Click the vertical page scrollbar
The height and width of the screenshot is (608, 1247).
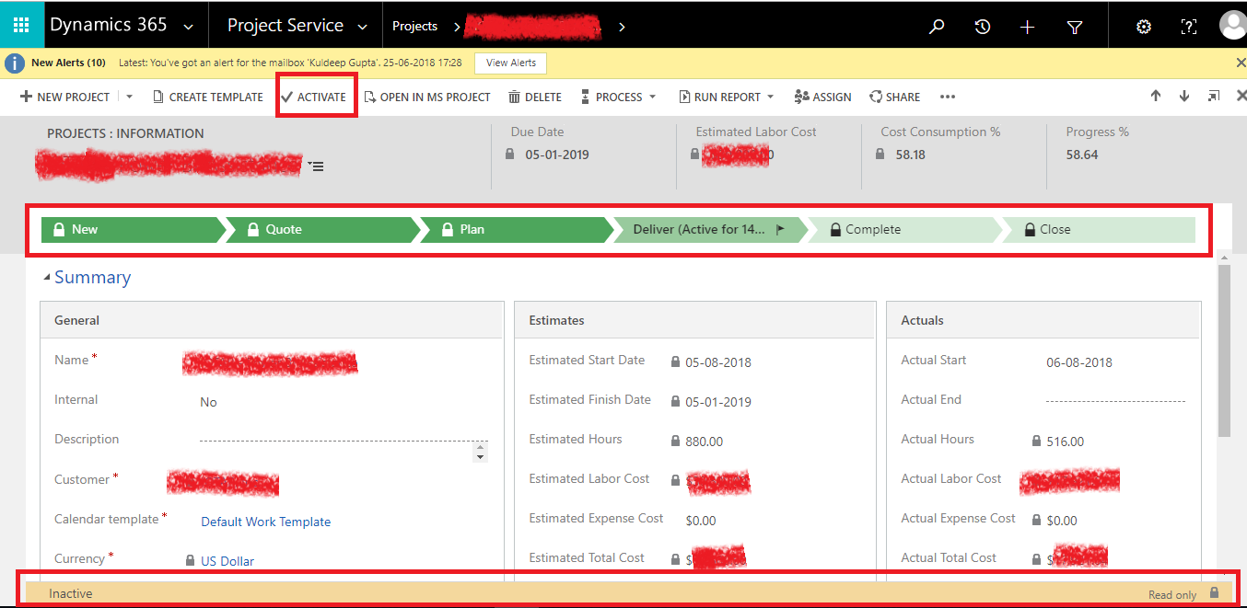[x=1224, y=350]
